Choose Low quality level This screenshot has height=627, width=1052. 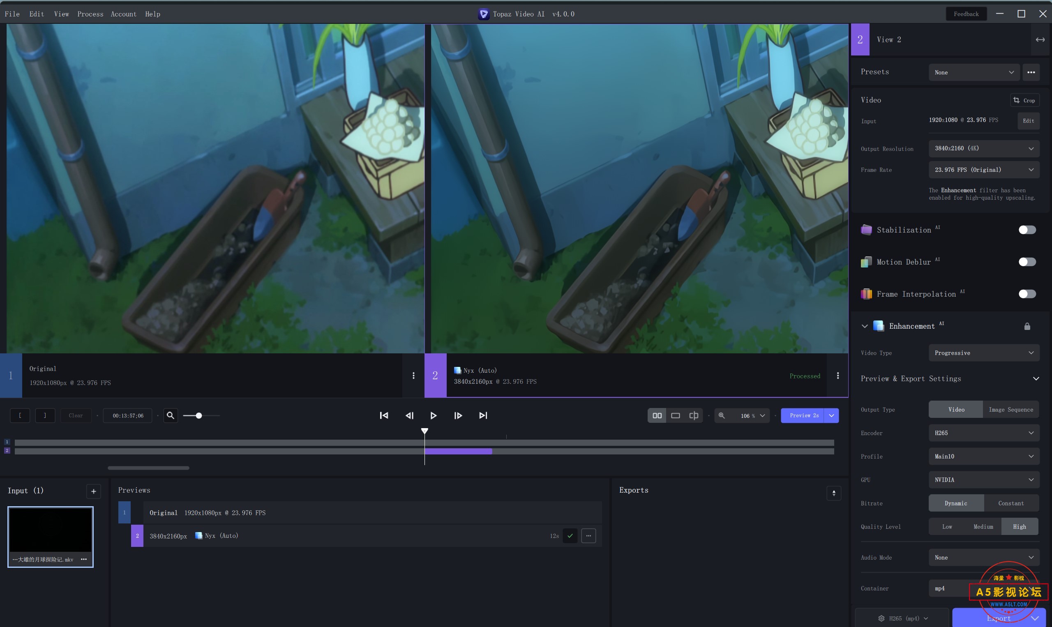point(947,526)
